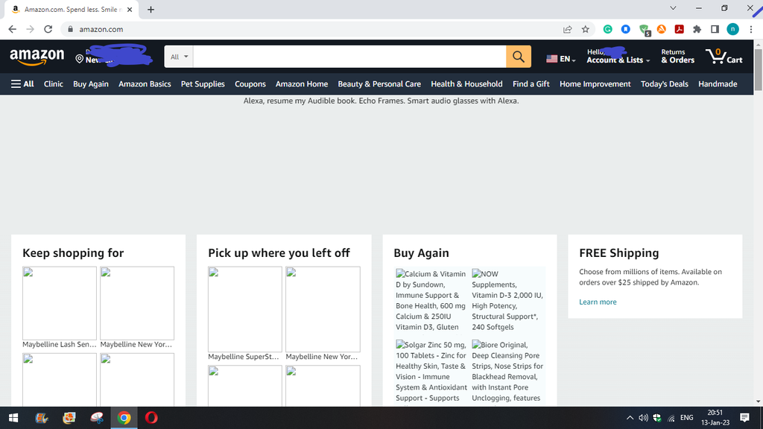Open Chrome's three-dot menu

751,29
